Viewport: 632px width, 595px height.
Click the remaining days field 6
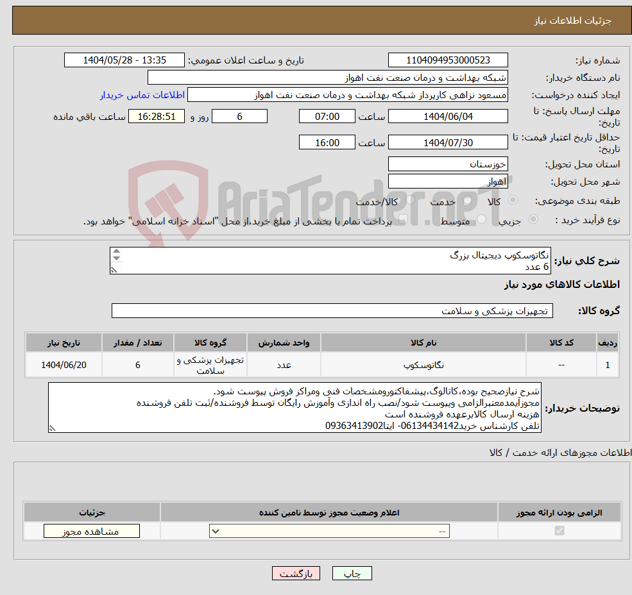pos(239,117)
